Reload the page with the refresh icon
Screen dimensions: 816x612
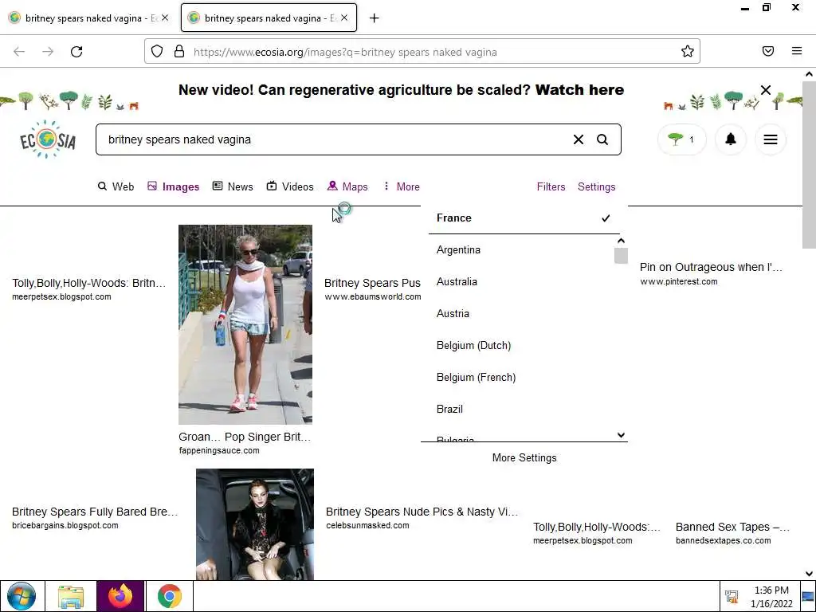[x=76, y=52]
